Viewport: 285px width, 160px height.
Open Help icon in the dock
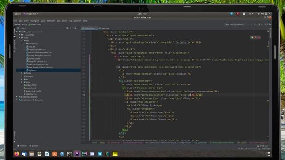pos(62,154)
